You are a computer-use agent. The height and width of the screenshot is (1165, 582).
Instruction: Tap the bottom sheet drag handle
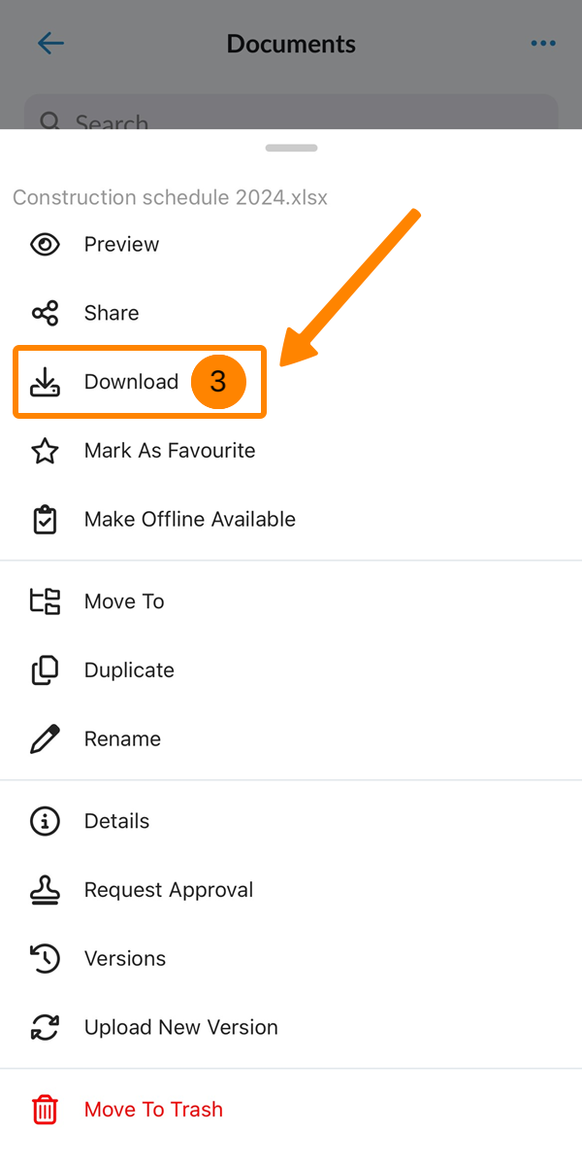tap(291, 148)
